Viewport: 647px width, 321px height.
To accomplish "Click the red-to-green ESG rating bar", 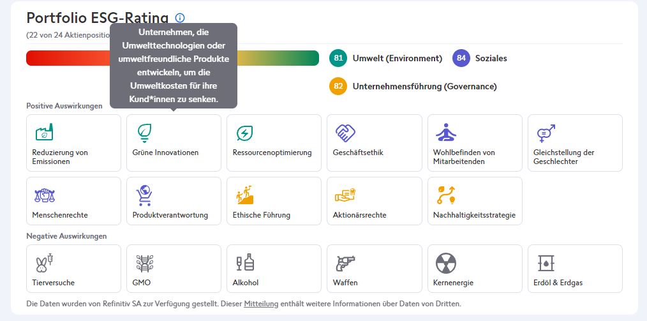I will click(172, 58).
